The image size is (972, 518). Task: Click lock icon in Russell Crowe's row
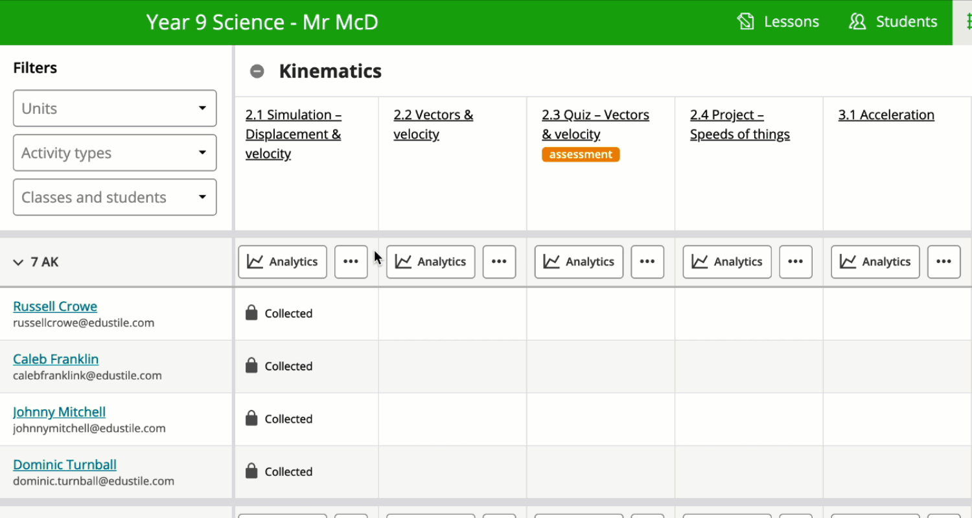click(251, 313)
